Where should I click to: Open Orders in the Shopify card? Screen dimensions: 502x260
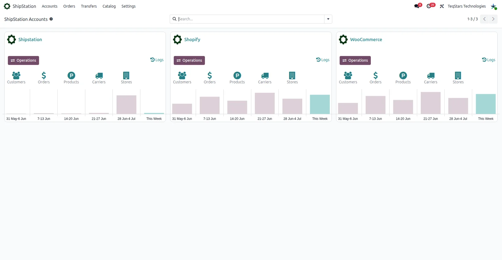210,78
